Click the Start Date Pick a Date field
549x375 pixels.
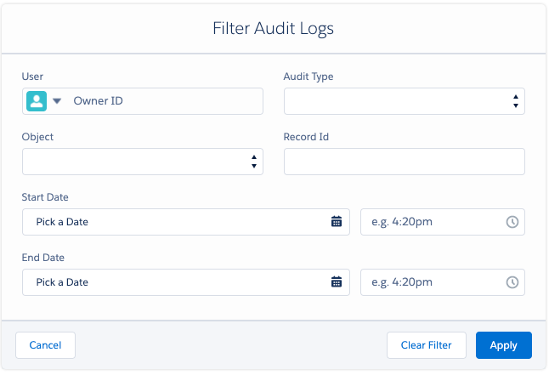(x=186, y=222)
